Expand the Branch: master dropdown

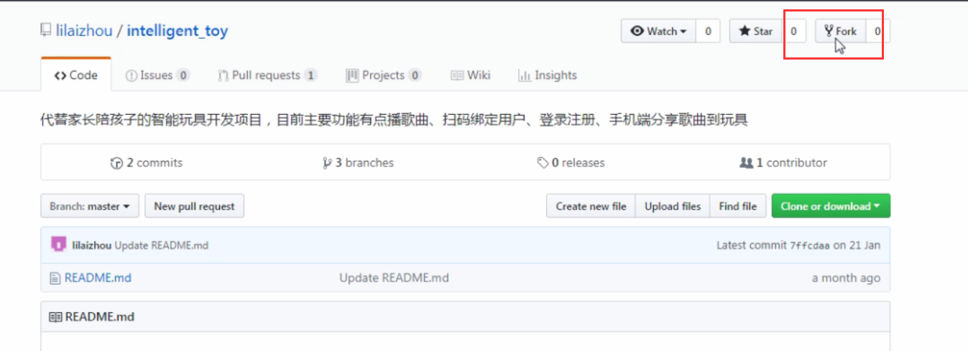(x=90, y=206)
